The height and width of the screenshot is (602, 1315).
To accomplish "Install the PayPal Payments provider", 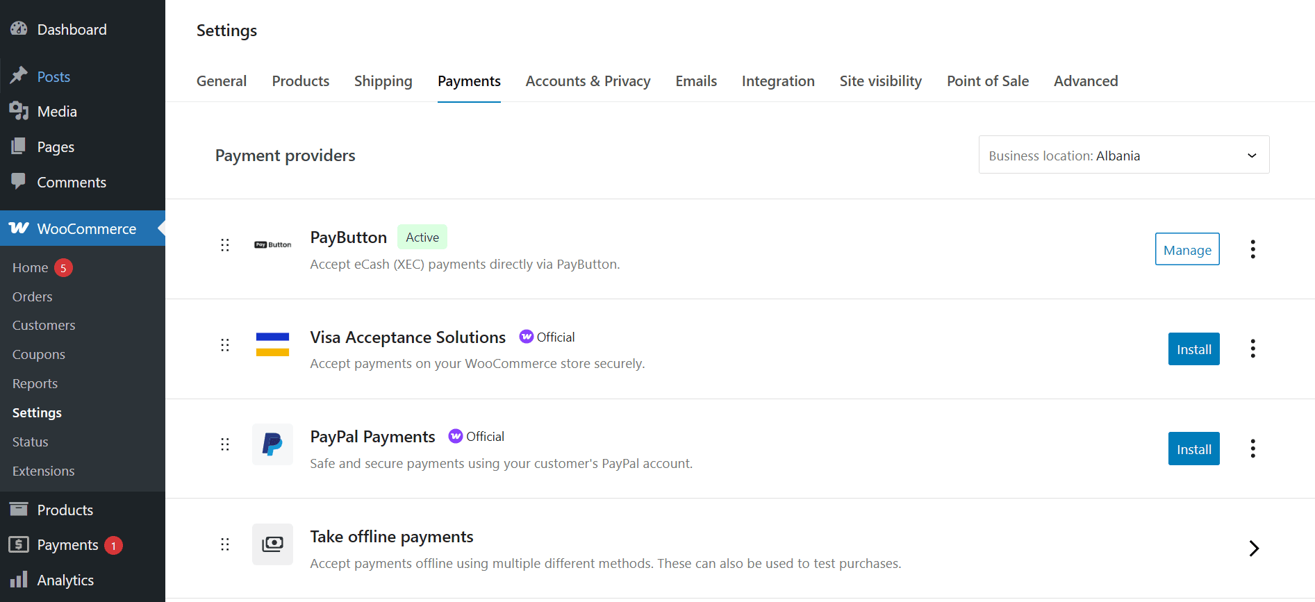I will [1193, 449].
